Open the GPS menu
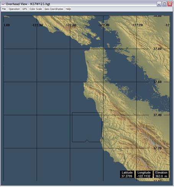 point(25,9)
